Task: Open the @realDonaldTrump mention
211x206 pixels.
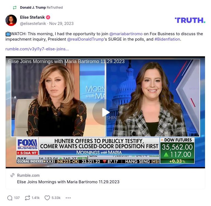Action: point(86,39)
